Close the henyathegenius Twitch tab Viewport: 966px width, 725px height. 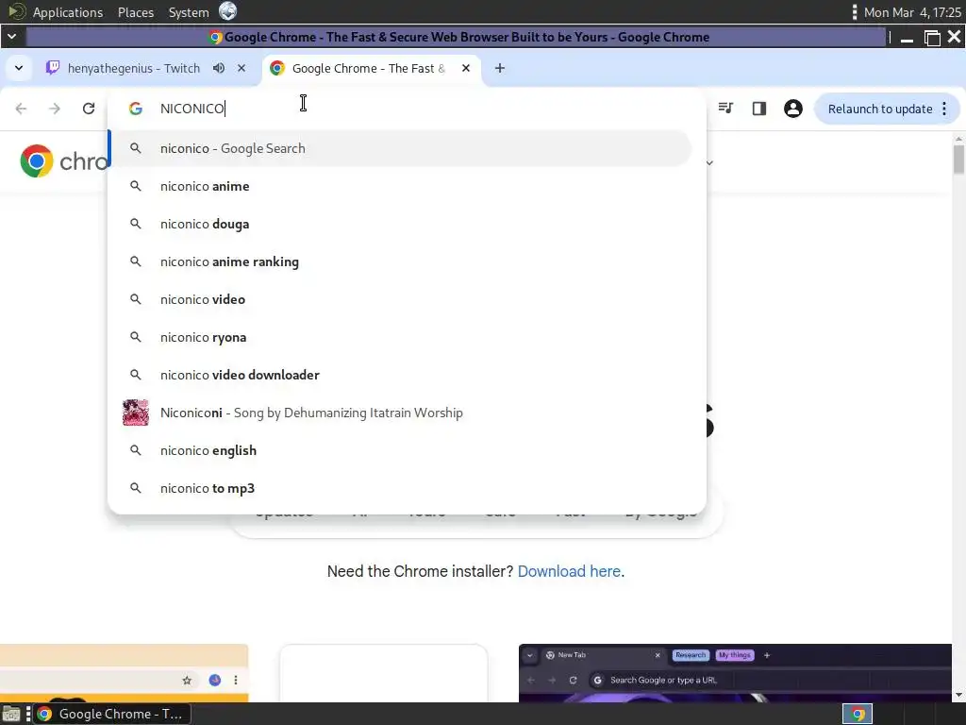[x=241, y=68]
